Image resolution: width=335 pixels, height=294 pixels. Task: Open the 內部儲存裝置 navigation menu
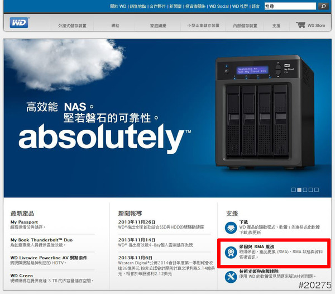point(246,26)
